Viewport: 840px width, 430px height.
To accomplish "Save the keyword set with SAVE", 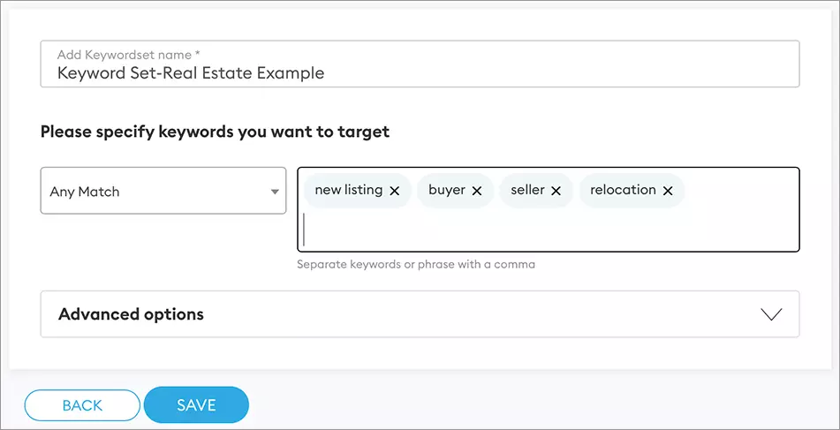I will pos(196,405).
